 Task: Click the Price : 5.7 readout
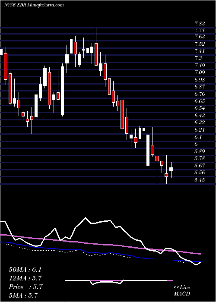25,287
